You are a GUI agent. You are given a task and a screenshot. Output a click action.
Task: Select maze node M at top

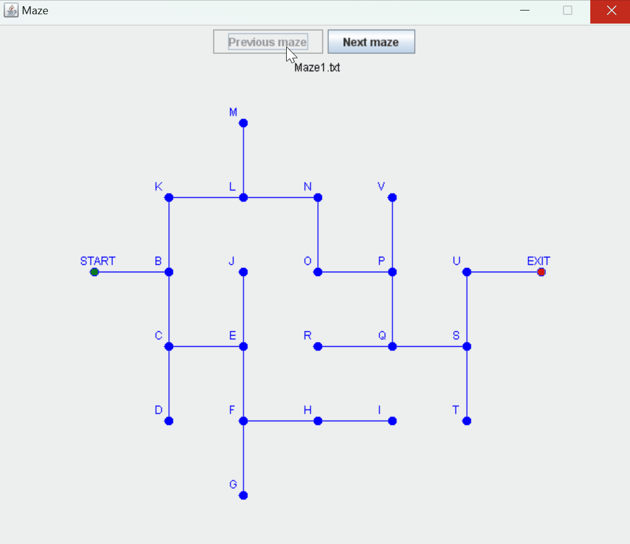point(243,123)
